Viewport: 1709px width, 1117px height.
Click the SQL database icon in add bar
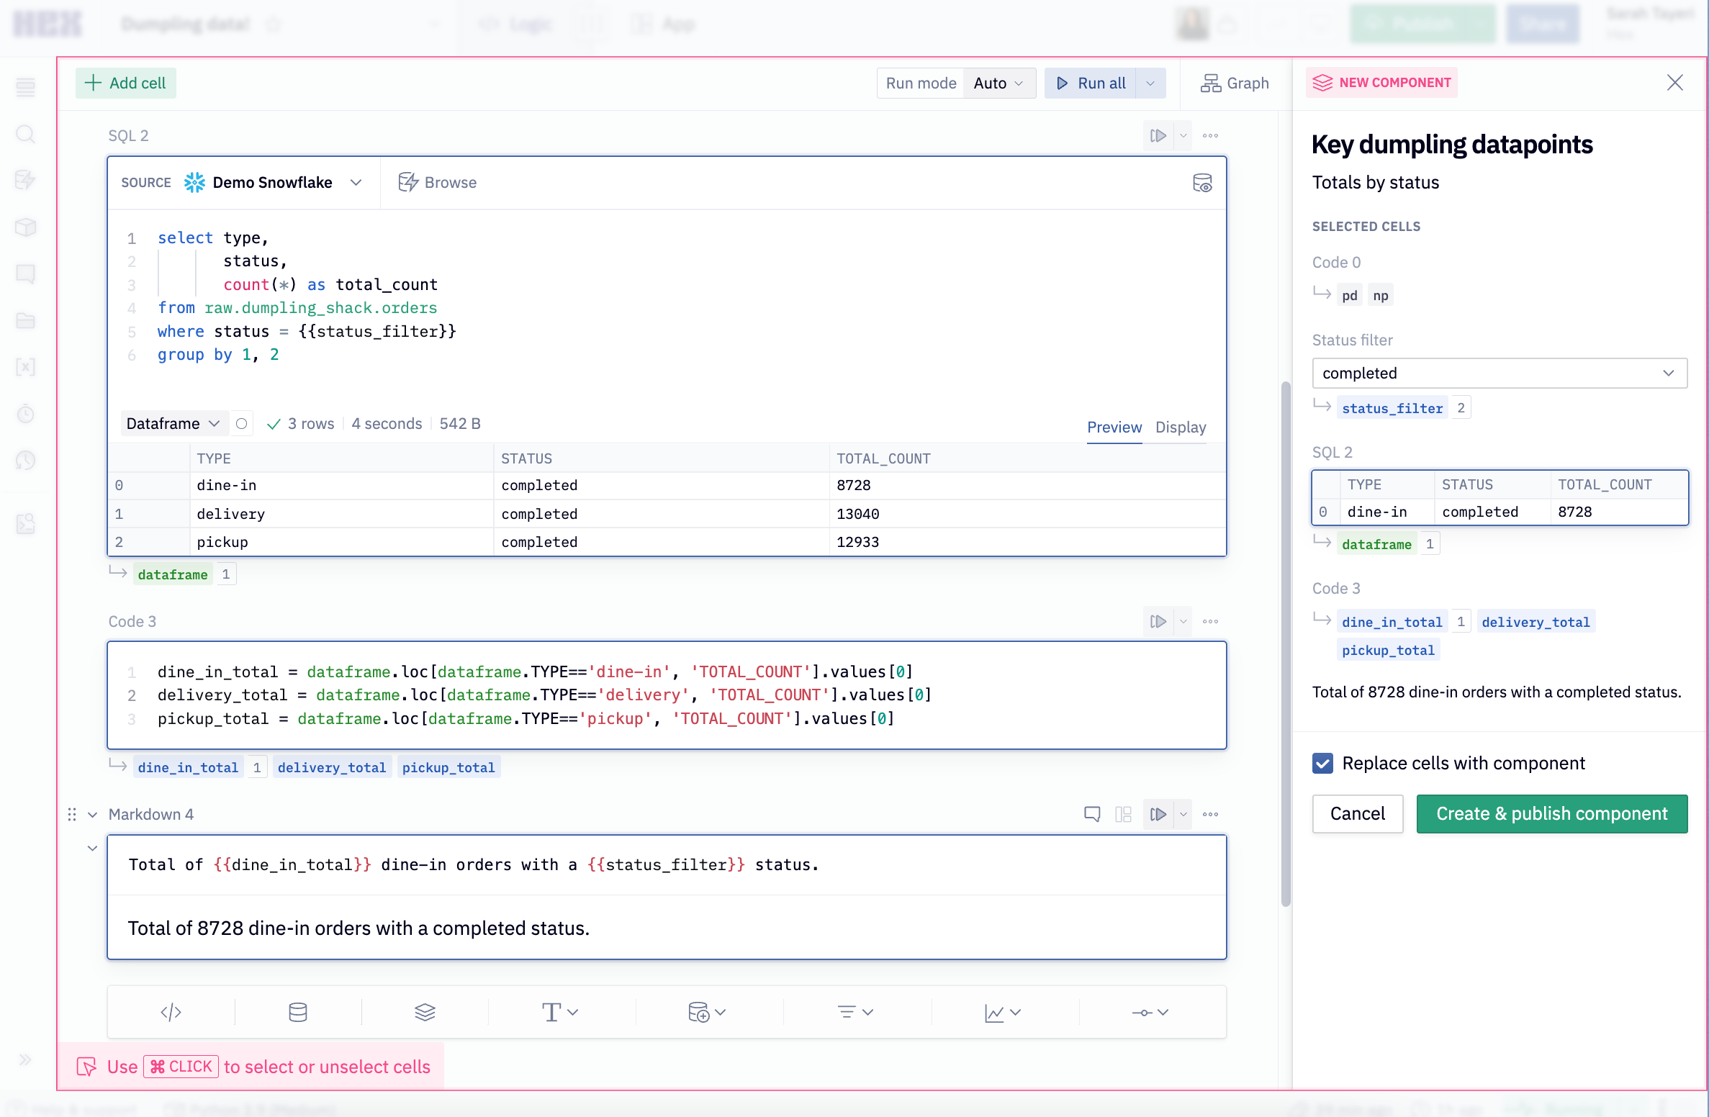(297, 1013)
